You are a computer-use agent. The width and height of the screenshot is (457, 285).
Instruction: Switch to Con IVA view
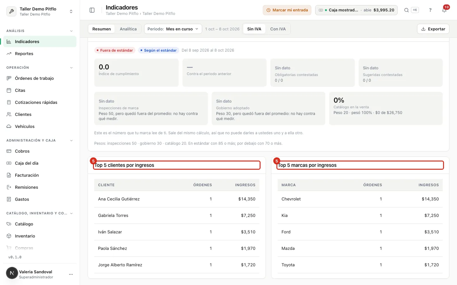tap(278, 29)
